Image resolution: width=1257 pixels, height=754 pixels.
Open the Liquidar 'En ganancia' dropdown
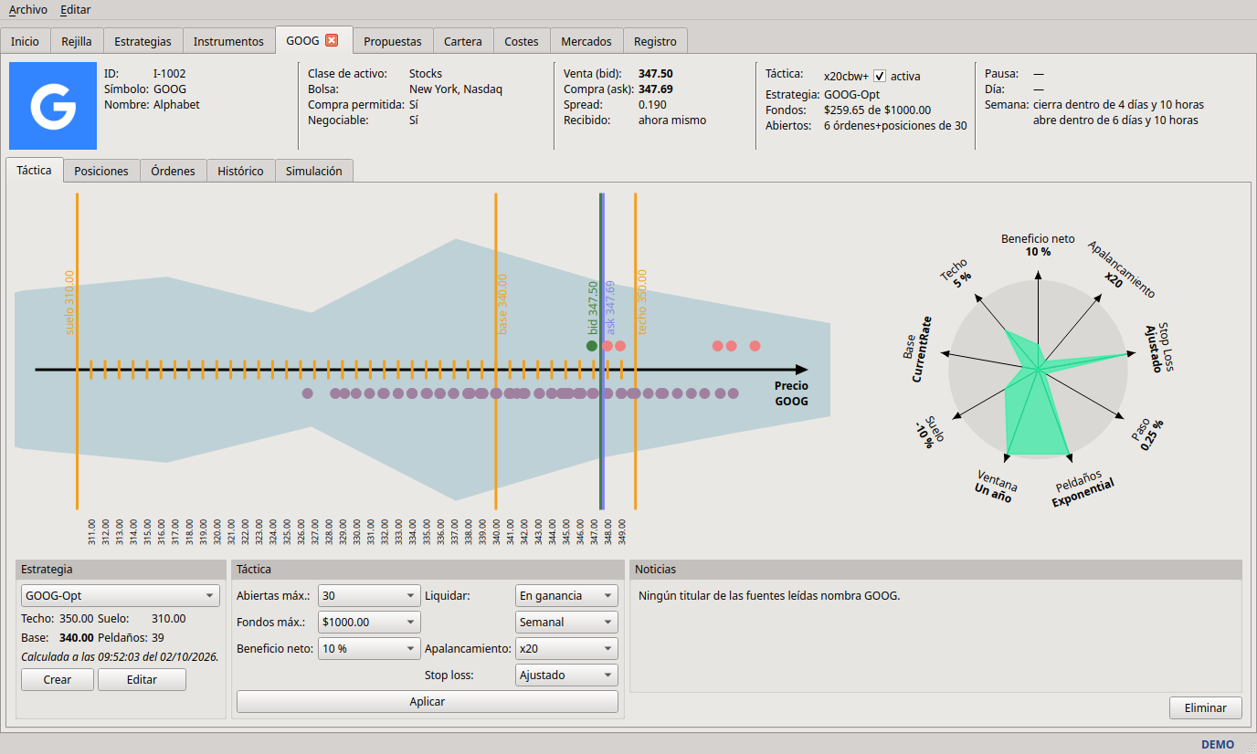coord(566,596)
